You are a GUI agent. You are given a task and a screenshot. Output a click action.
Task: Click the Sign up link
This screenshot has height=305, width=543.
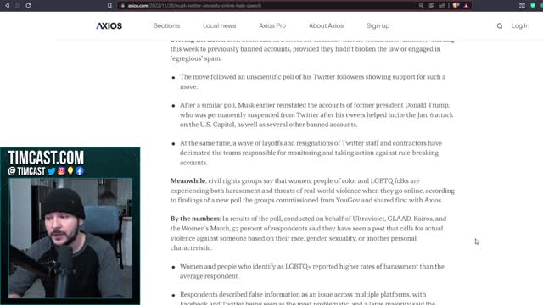(x=378, y=25)
